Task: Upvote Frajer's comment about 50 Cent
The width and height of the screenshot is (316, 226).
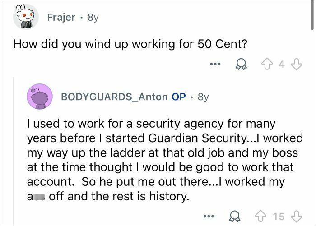Action: pyautogui.click(x=267, y=65)
